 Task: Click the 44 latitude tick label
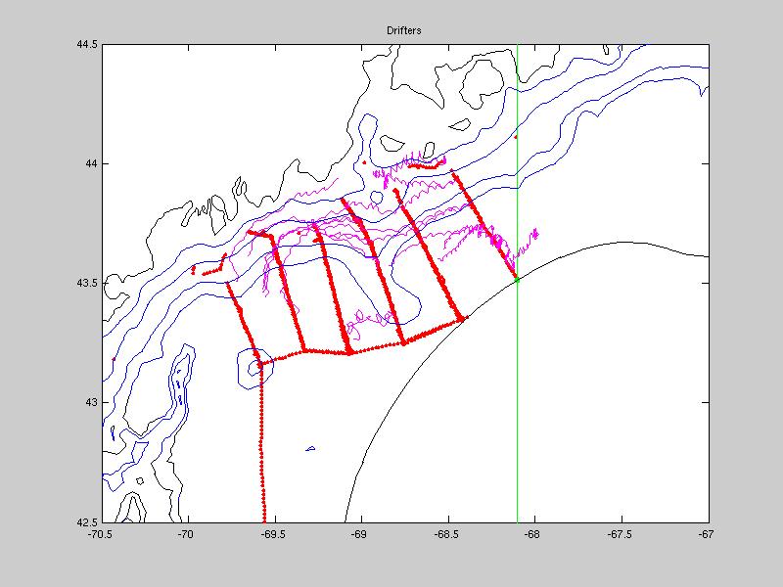click(92, 163)
